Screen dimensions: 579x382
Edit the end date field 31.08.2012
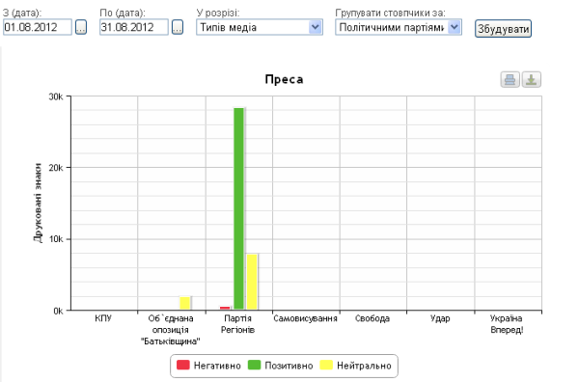134,27
